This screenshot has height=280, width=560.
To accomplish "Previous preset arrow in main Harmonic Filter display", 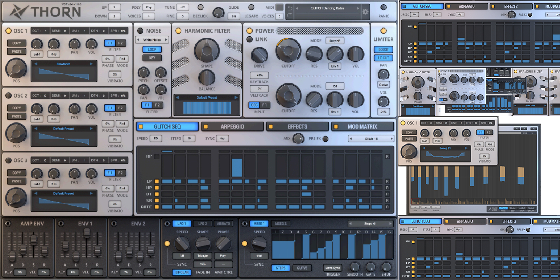I will (x=177, y=98).
